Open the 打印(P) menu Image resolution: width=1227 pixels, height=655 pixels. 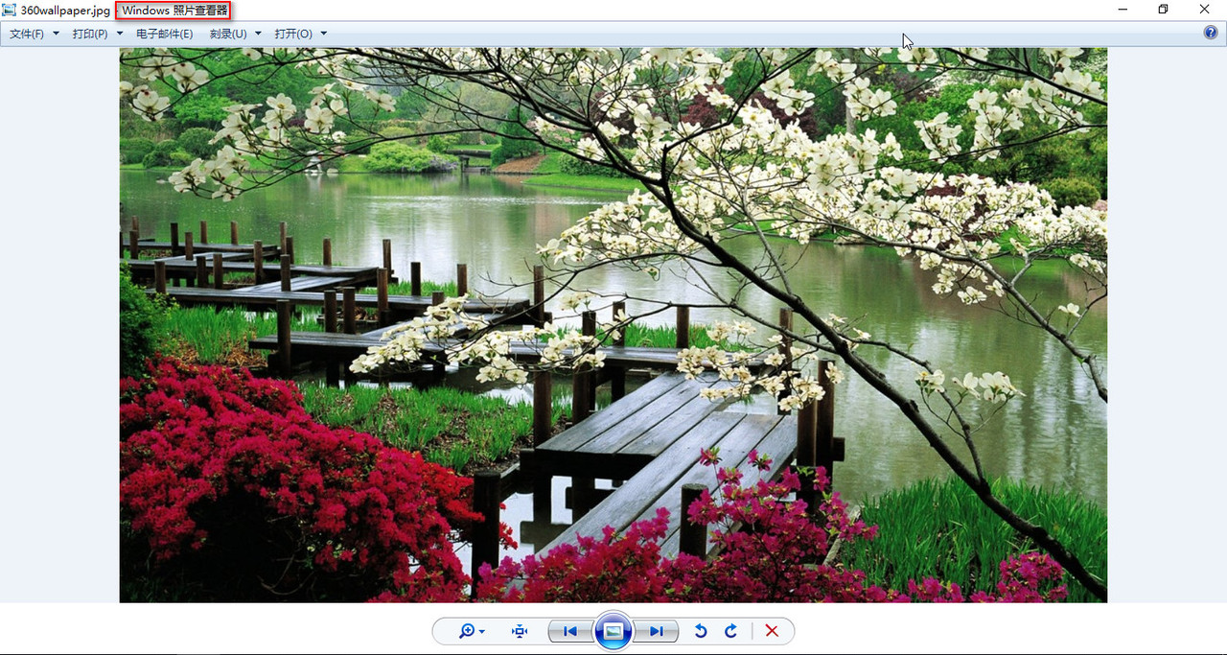pyautogui.click(x=90, y=34)
